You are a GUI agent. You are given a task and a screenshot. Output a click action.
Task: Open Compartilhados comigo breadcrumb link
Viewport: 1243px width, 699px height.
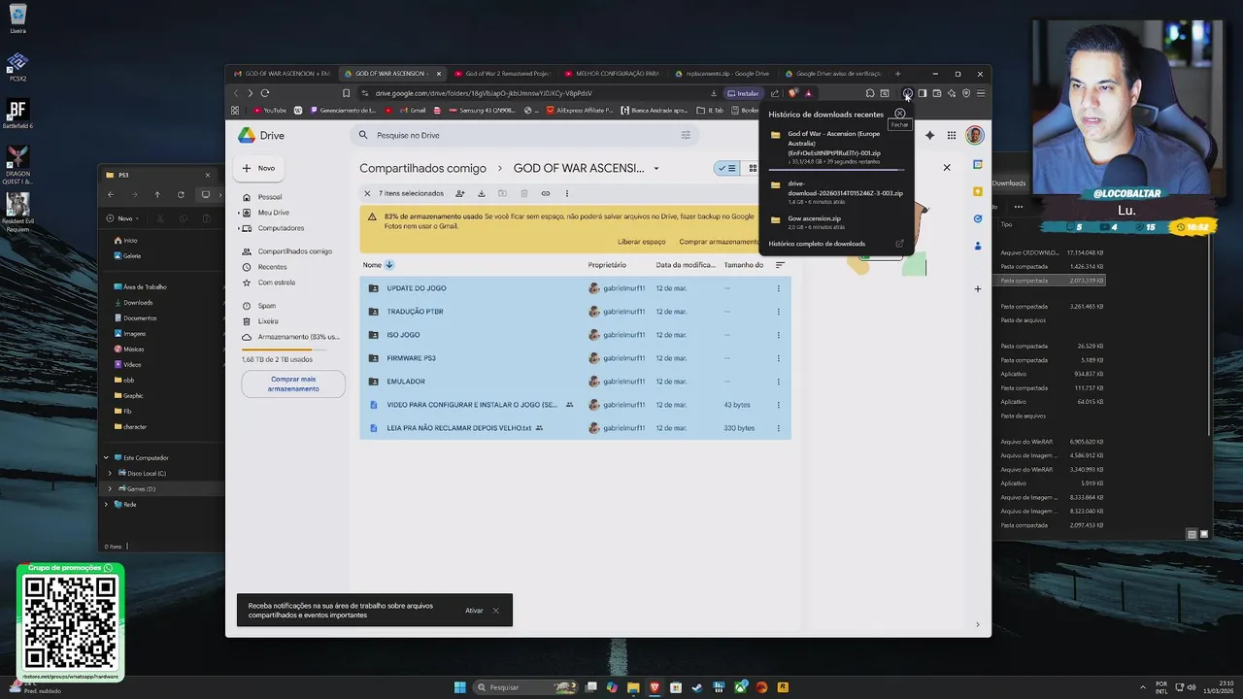click(x=423, y=168)
